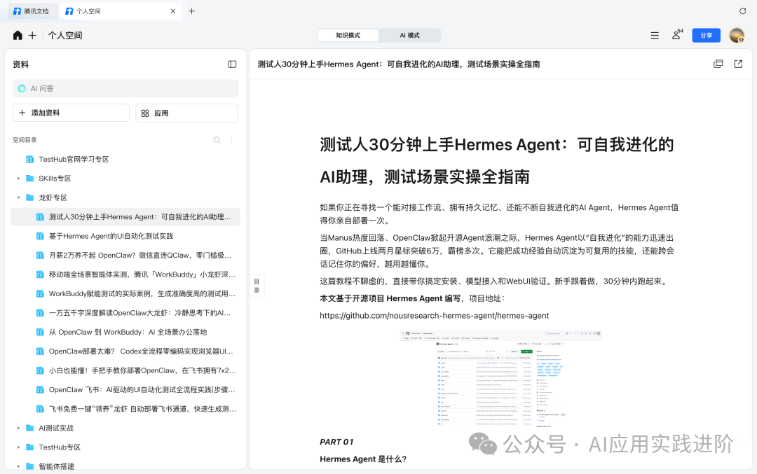The image size is (757, 474).
Task: Open 测试人30分钟上手Hermes Agent document in tree
Action: [125, 217]
